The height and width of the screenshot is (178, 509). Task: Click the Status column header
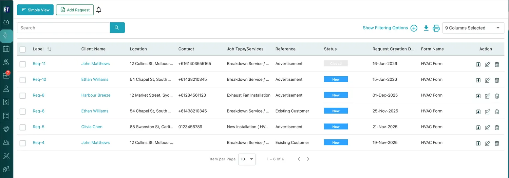[330, 49]
